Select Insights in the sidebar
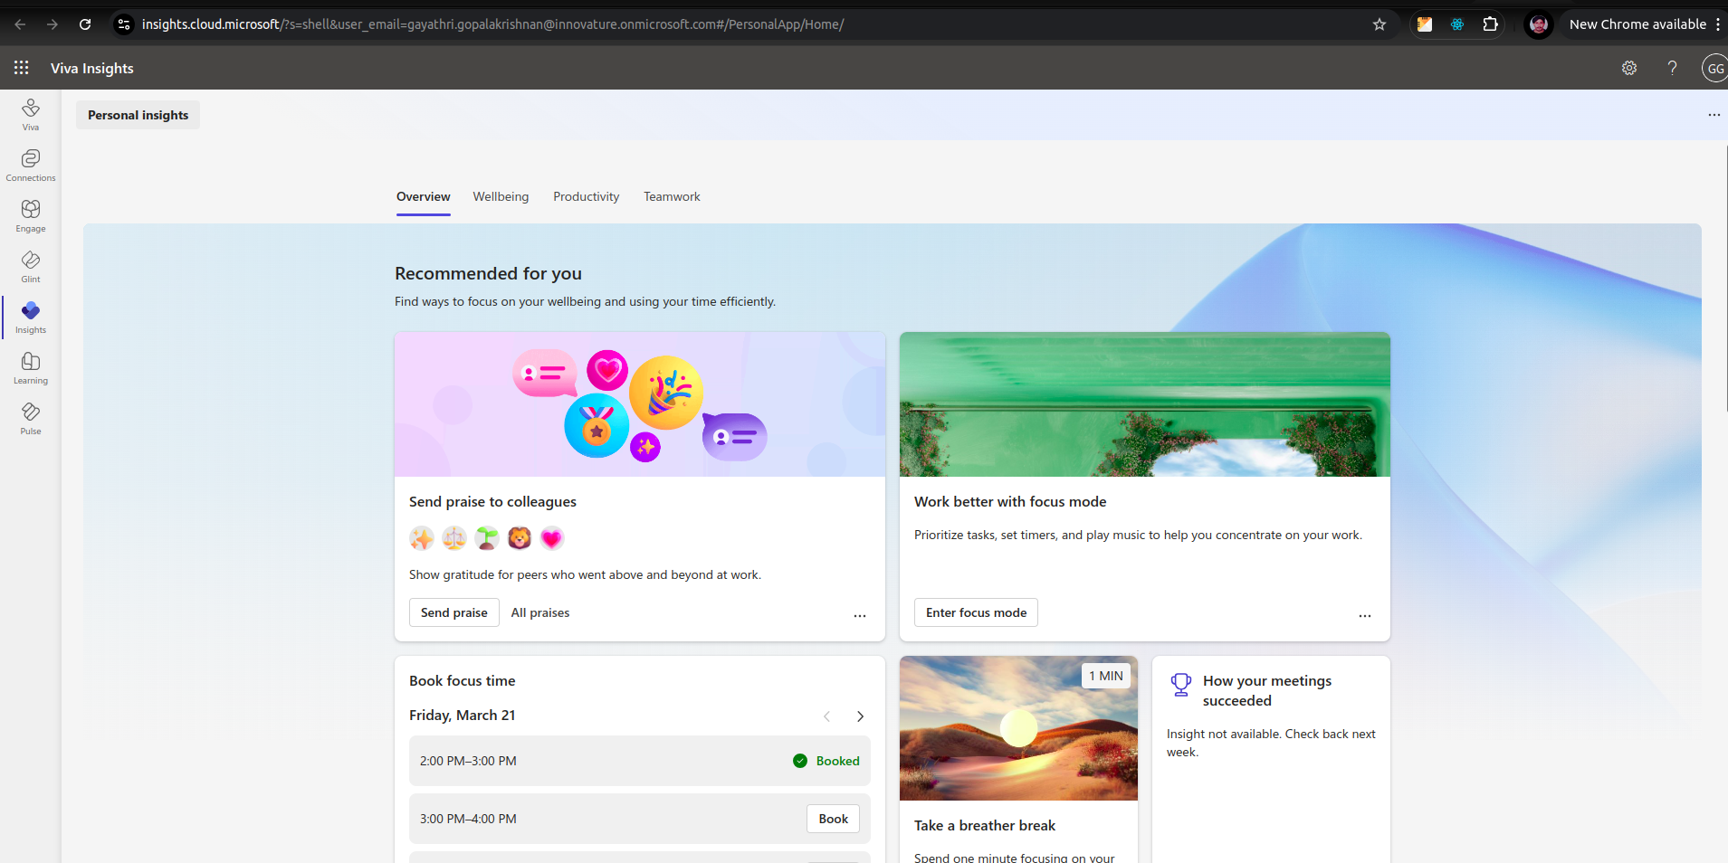 pyautogui.click(x=31, y=318)
